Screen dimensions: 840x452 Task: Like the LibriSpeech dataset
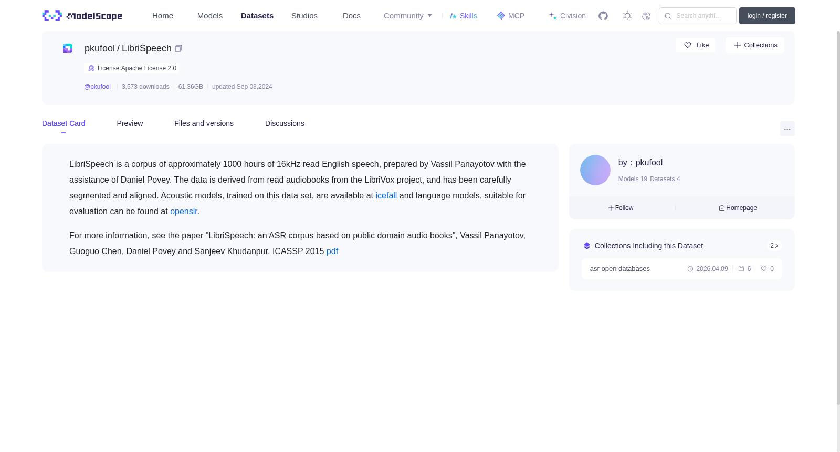click(696, 45)
